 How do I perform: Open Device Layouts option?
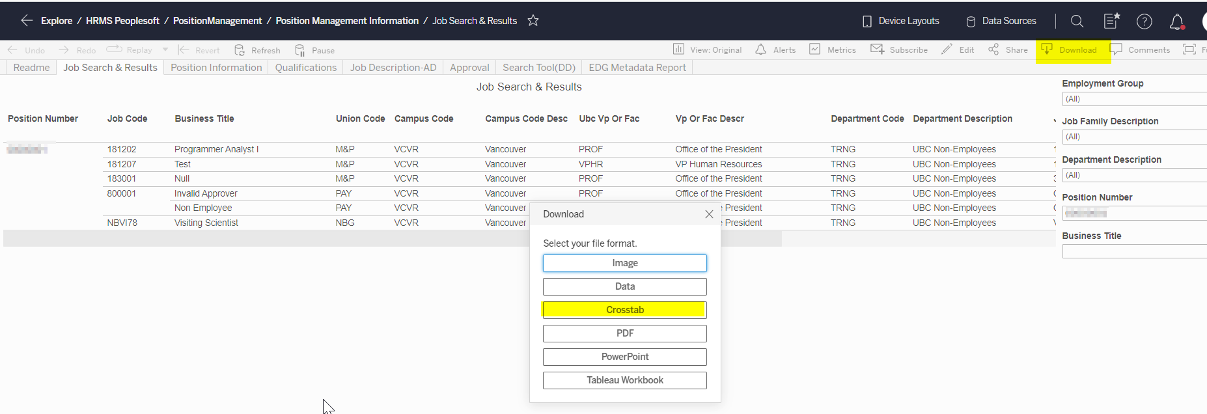tap(900, 21)
